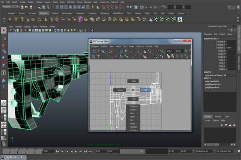Screen dimensions: 241x160
Task: Choose Face in the marking menu
Action: 133,99
